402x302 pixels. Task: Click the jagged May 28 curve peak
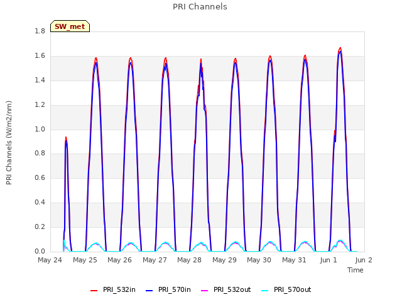201,61
